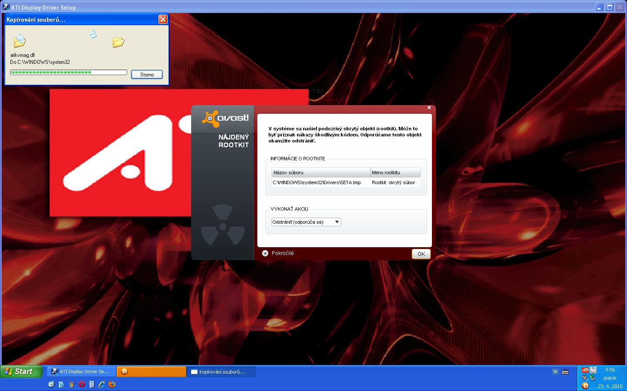
Task: Click the file copy progress bar
Action: [x=68, y=73]
